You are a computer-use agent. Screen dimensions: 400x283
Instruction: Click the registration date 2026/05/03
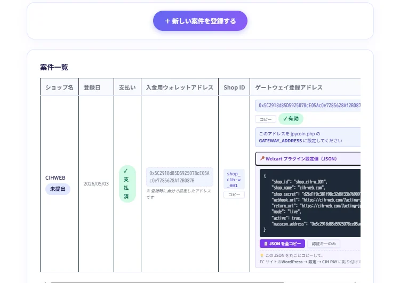pos(96,183)
